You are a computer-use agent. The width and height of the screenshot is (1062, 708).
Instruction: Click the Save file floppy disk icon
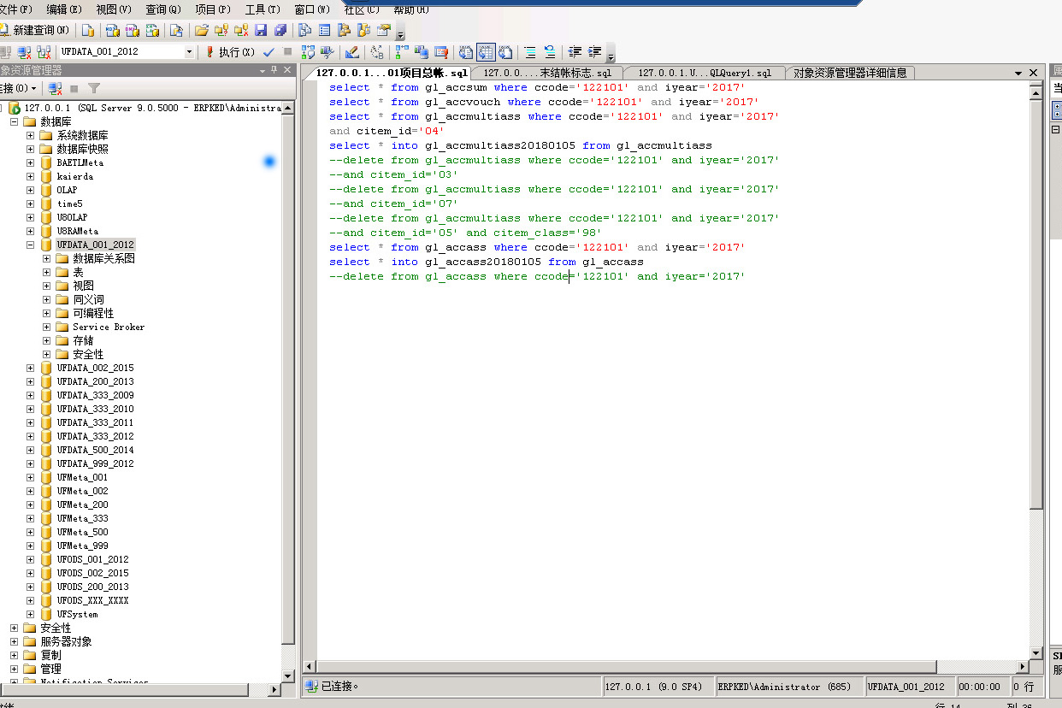pyautogui.click(x=261, y=30)
